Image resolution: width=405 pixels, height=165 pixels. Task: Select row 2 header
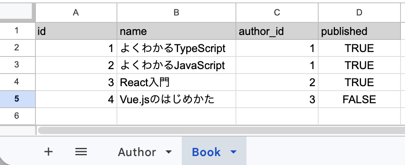[x=17, y=48]
